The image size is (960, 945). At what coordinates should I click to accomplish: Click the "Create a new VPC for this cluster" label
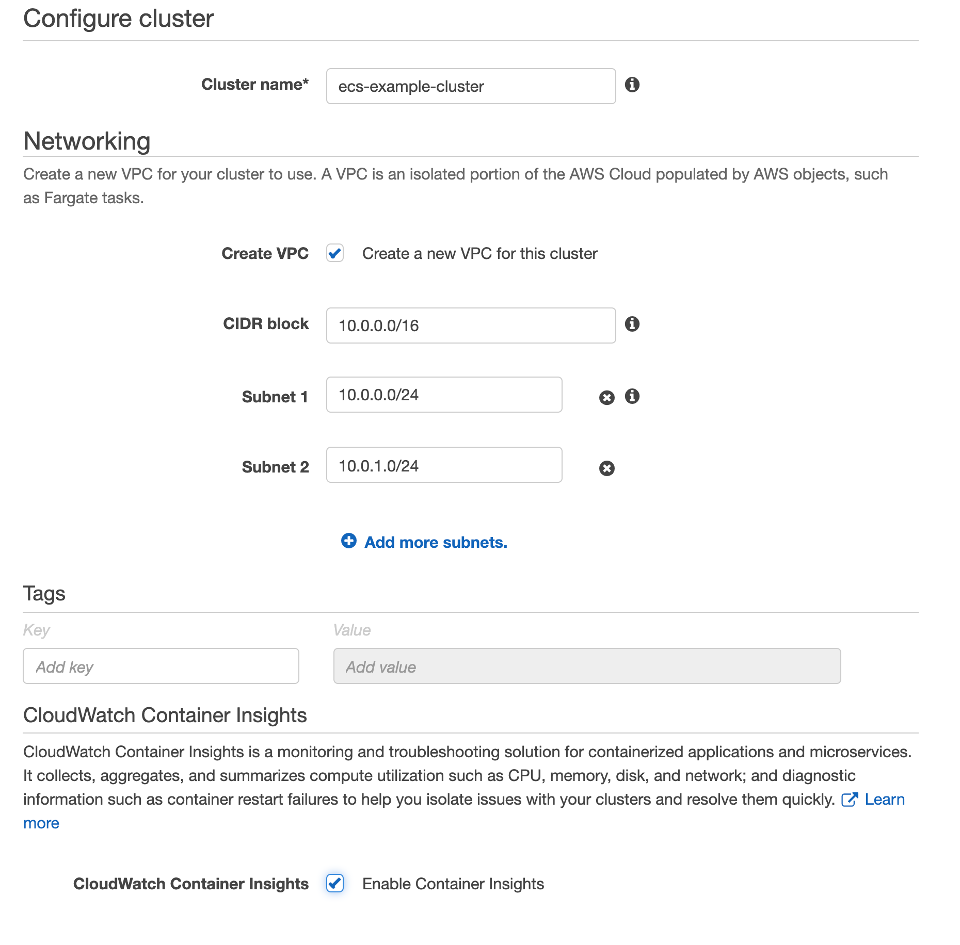click(479, 254)
